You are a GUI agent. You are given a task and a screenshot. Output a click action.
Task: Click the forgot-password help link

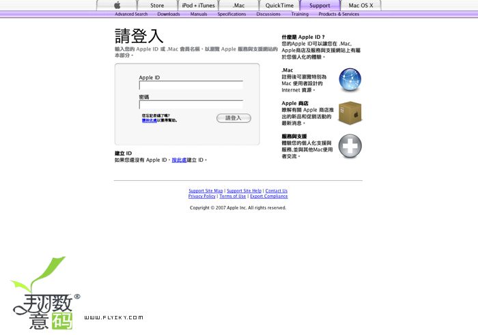pos(150,120)
